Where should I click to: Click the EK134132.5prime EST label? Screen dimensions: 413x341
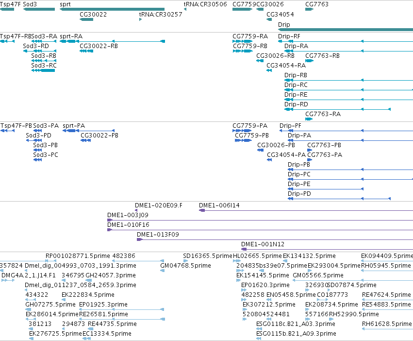(x=309, y=256)
